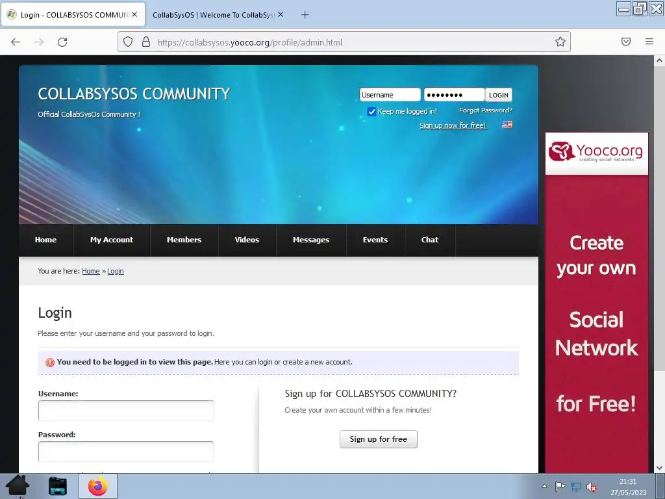Viewport: 665px width, 499px height.
Task: Click the Login breadcrumb link
Action: click(116, 271)
